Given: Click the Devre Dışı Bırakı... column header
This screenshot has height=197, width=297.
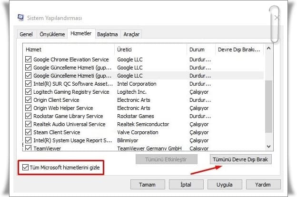Looking at the screenshot, I should [x=239, y=49].
